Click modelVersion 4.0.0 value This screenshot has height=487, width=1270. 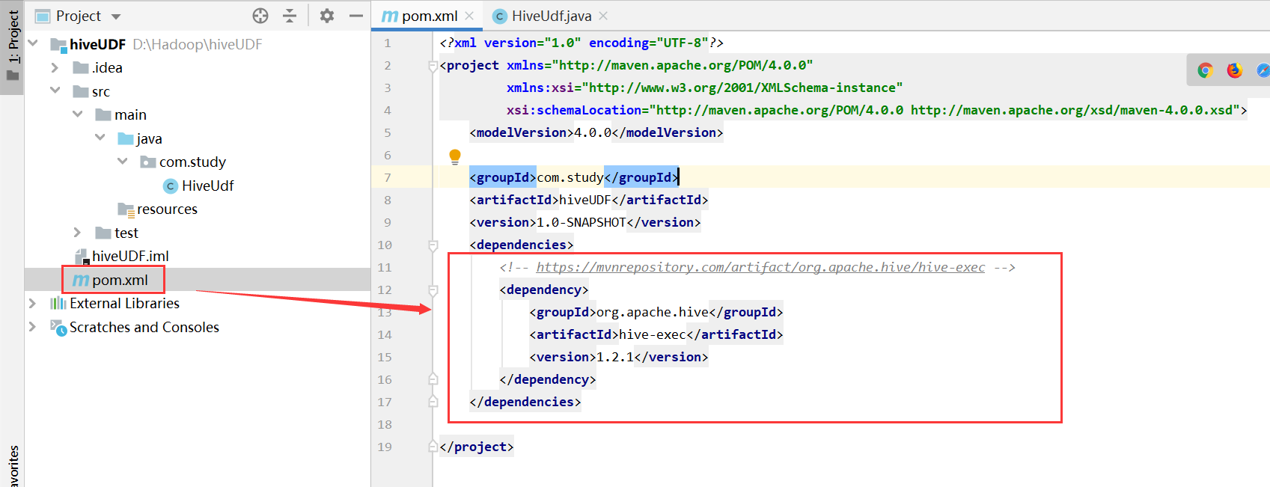(592, 132)
